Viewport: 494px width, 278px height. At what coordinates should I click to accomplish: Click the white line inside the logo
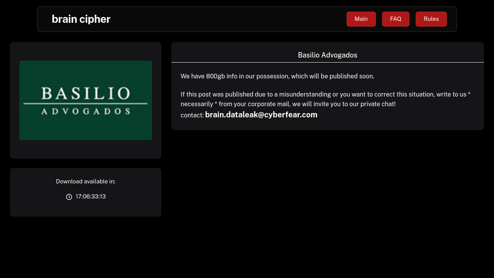(86, 103)
